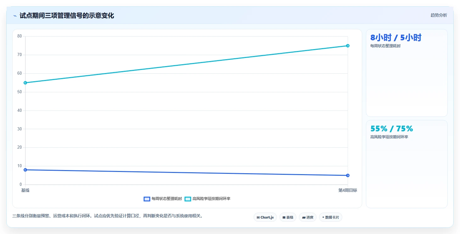The image size is (460, 234).
Task: Click the cyan legend swatch for 高风险事项按期闭环率
Action: point(188,199)
